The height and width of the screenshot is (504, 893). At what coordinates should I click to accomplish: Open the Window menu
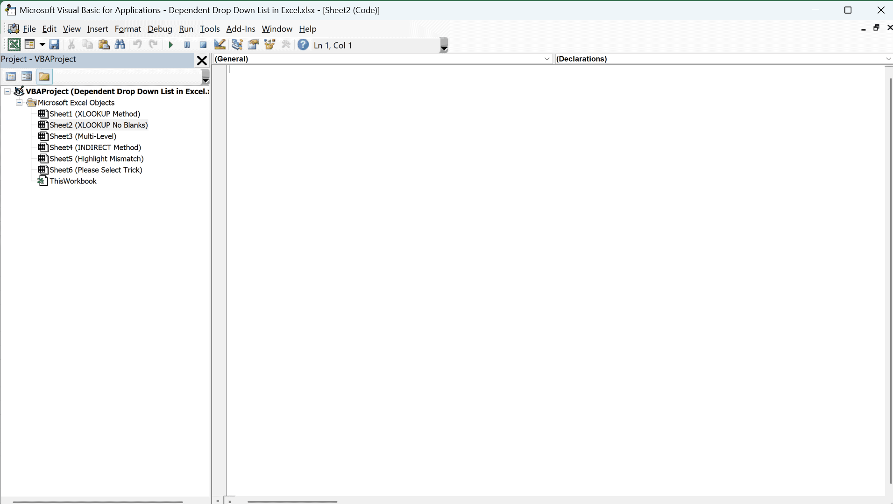coord(277,29)
